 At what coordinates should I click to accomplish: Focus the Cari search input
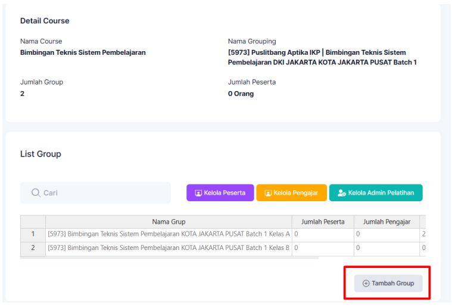point(101,193)
